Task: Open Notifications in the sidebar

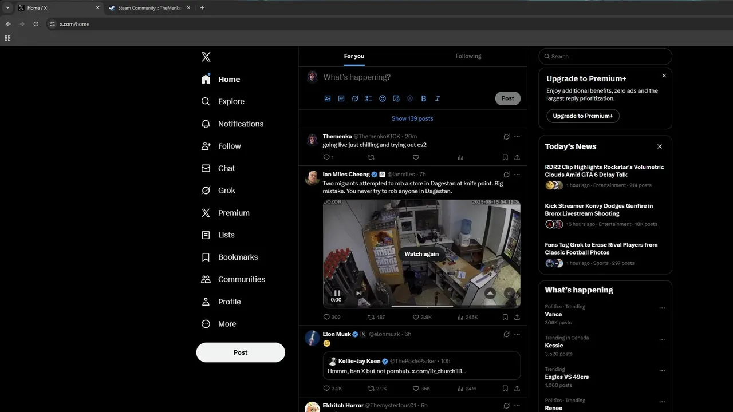Action: click(x=232, y=124)
